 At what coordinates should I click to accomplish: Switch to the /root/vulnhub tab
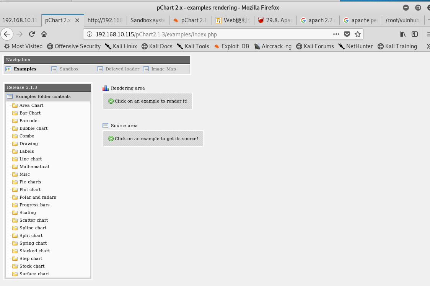coord(403,20)
